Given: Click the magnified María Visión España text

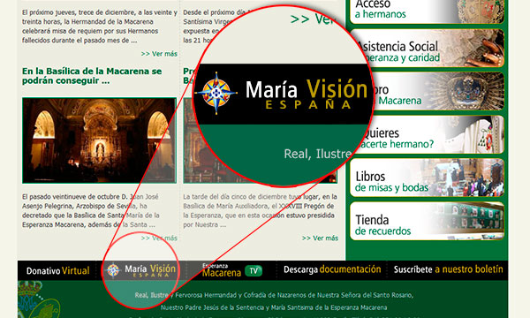Looking at the screenshot, I should [307, 95].
